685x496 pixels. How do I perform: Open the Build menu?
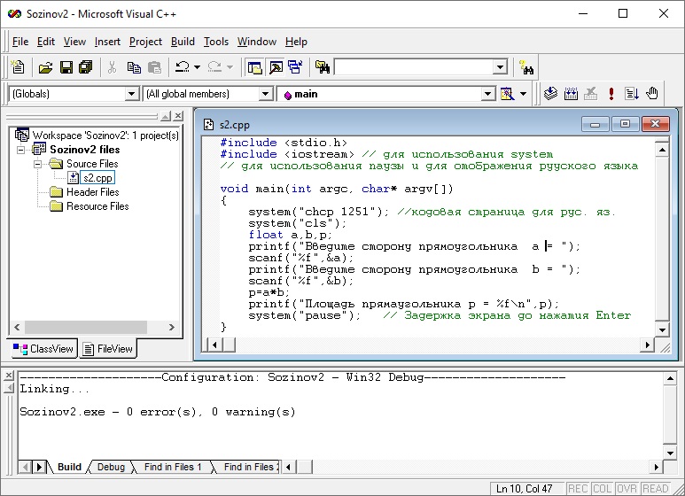click(183, 42)
